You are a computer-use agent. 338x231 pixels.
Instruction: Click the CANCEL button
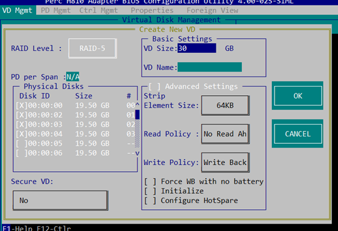297,134
